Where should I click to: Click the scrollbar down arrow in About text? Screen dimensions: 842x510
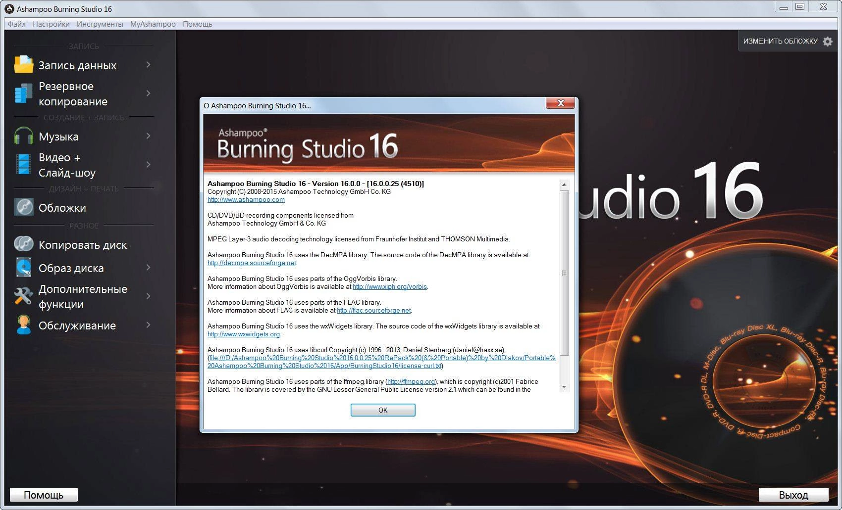point(564,387)
